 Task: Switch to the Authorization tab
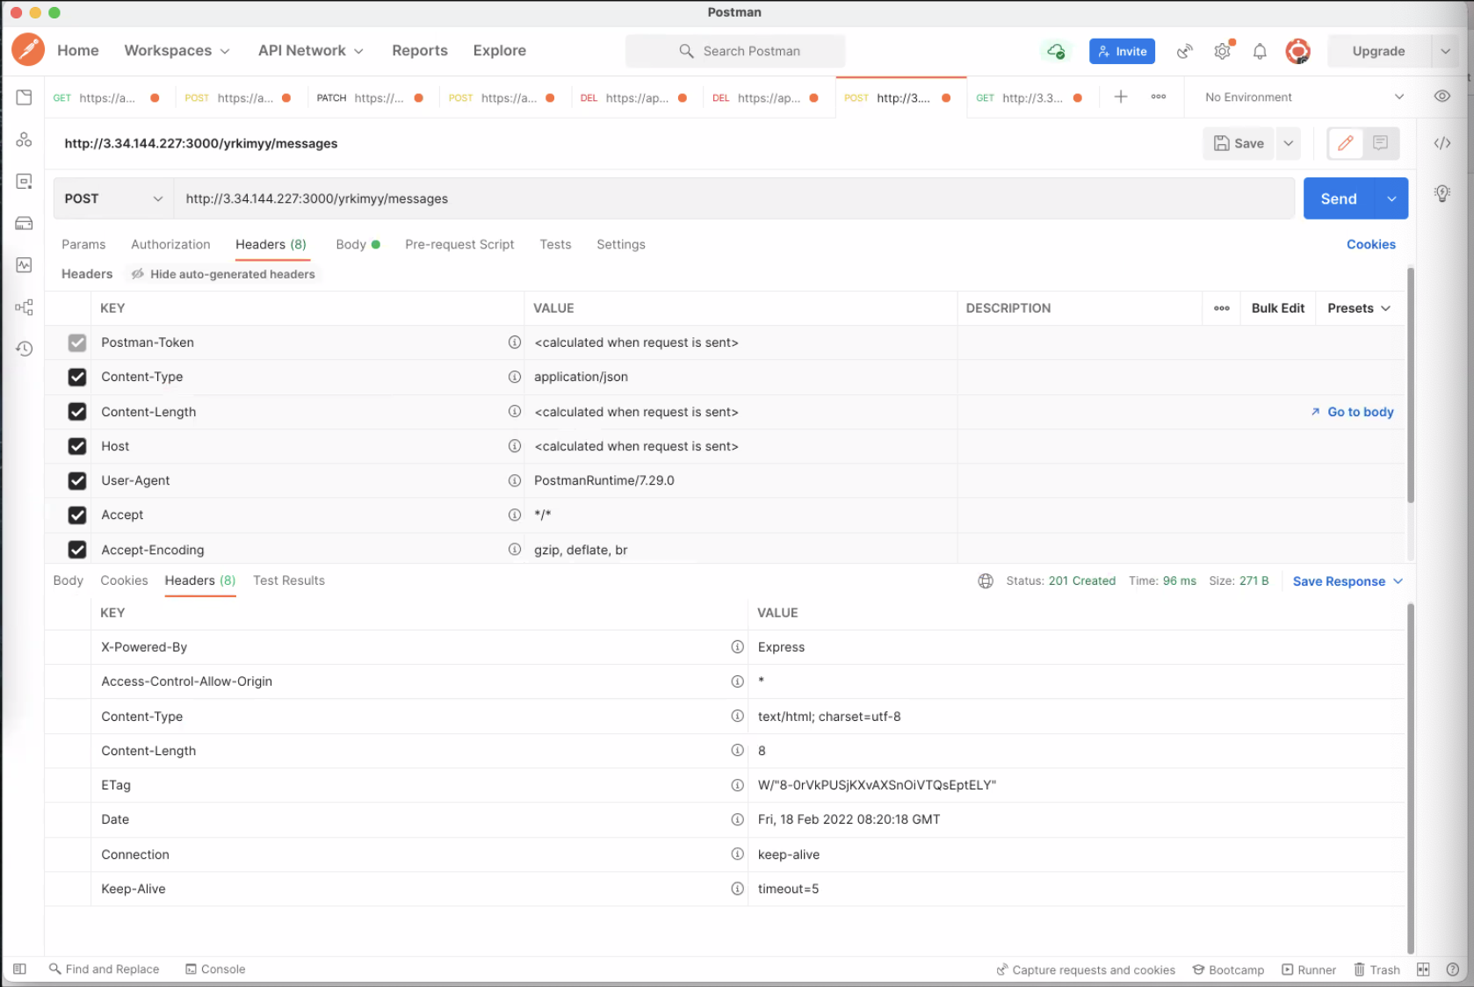click(x=170, y=244)
